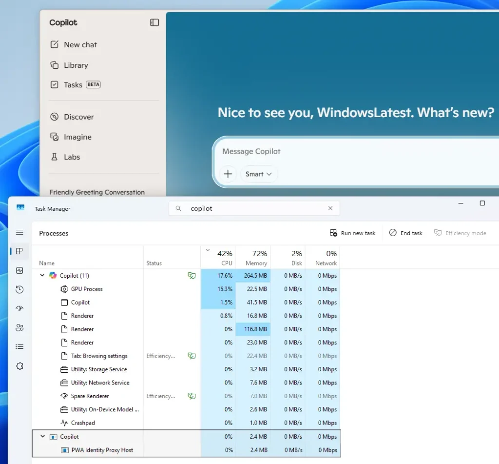This screenshot has height=464, width=499.
Task: Click the plus attachment icon in Message Copilot
Action: 228,174
